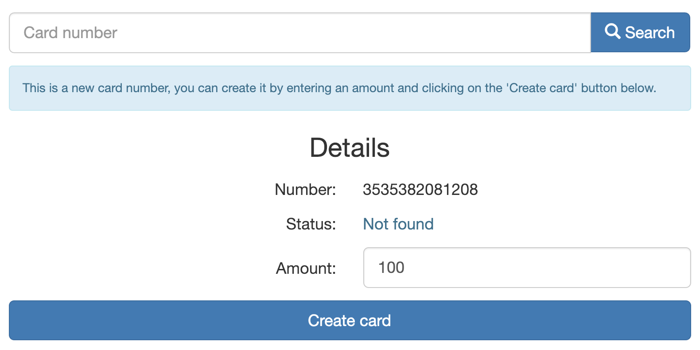700x350 pixels.
Task: Click the 'Not found' status text
Action: pyautogui.click(x=398, y=224)
